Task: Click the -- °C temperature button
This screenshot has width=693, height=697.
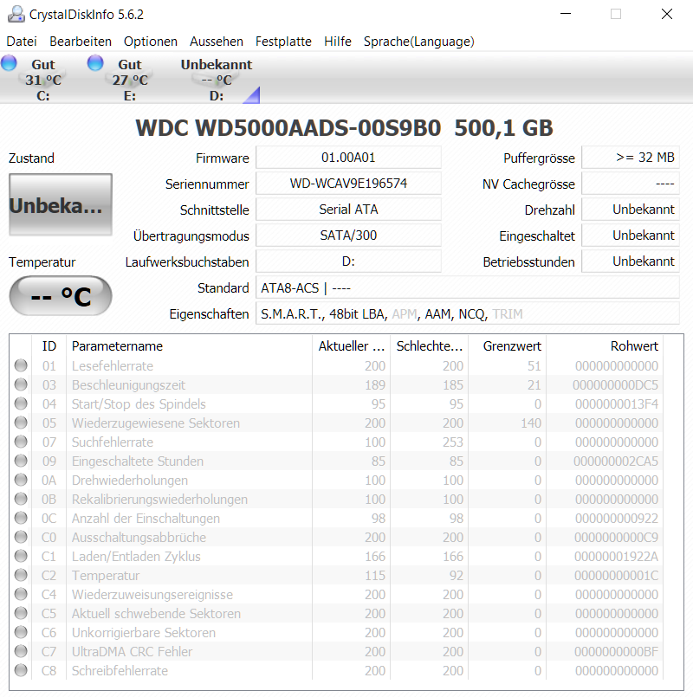Action: tap(61, 296)
